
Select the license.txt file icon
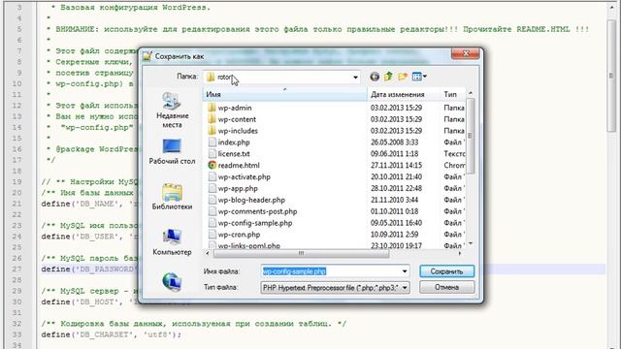click(212, 153)
